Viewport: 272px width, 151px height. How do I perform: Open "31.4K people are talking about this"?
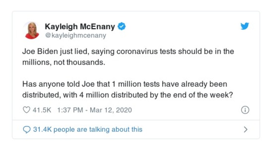point(87,129)
